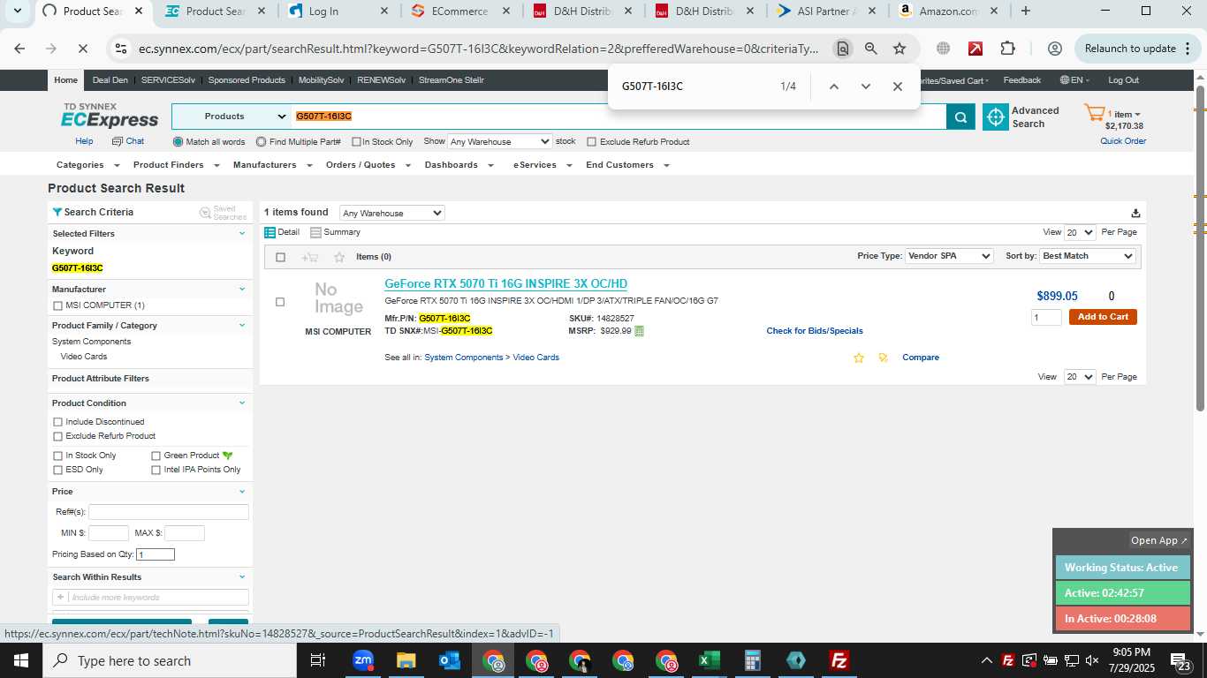The height and width of the screenshot is (678, 1207).
Task: Open the Video Cards category link
Action: point(535,358)
